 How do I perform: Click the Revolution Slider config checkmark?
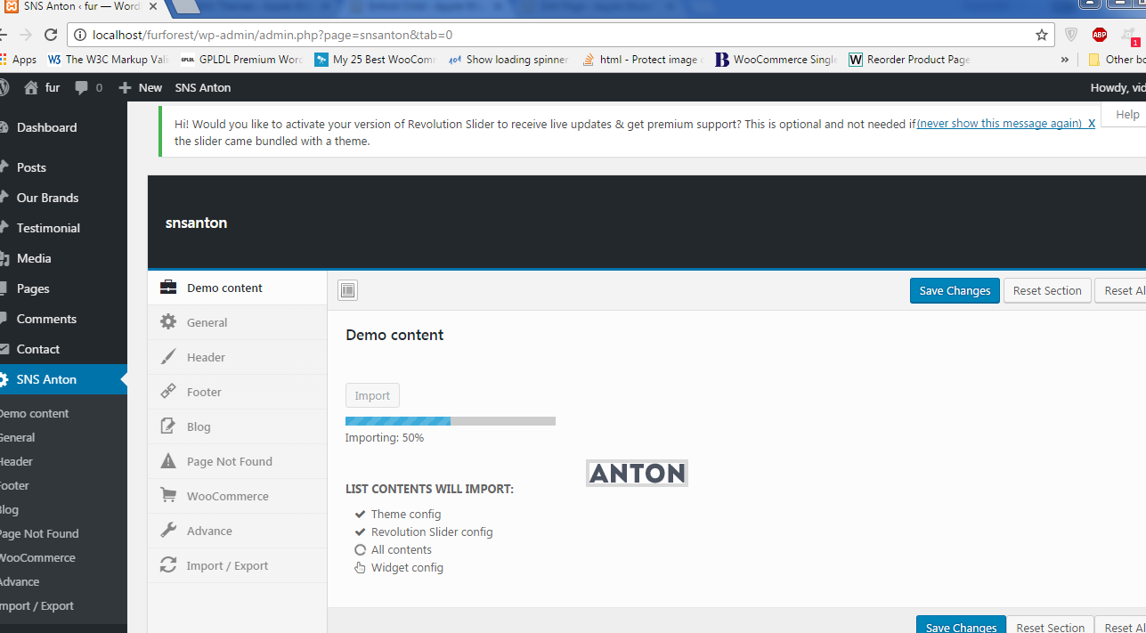click(x=360, y=532)
